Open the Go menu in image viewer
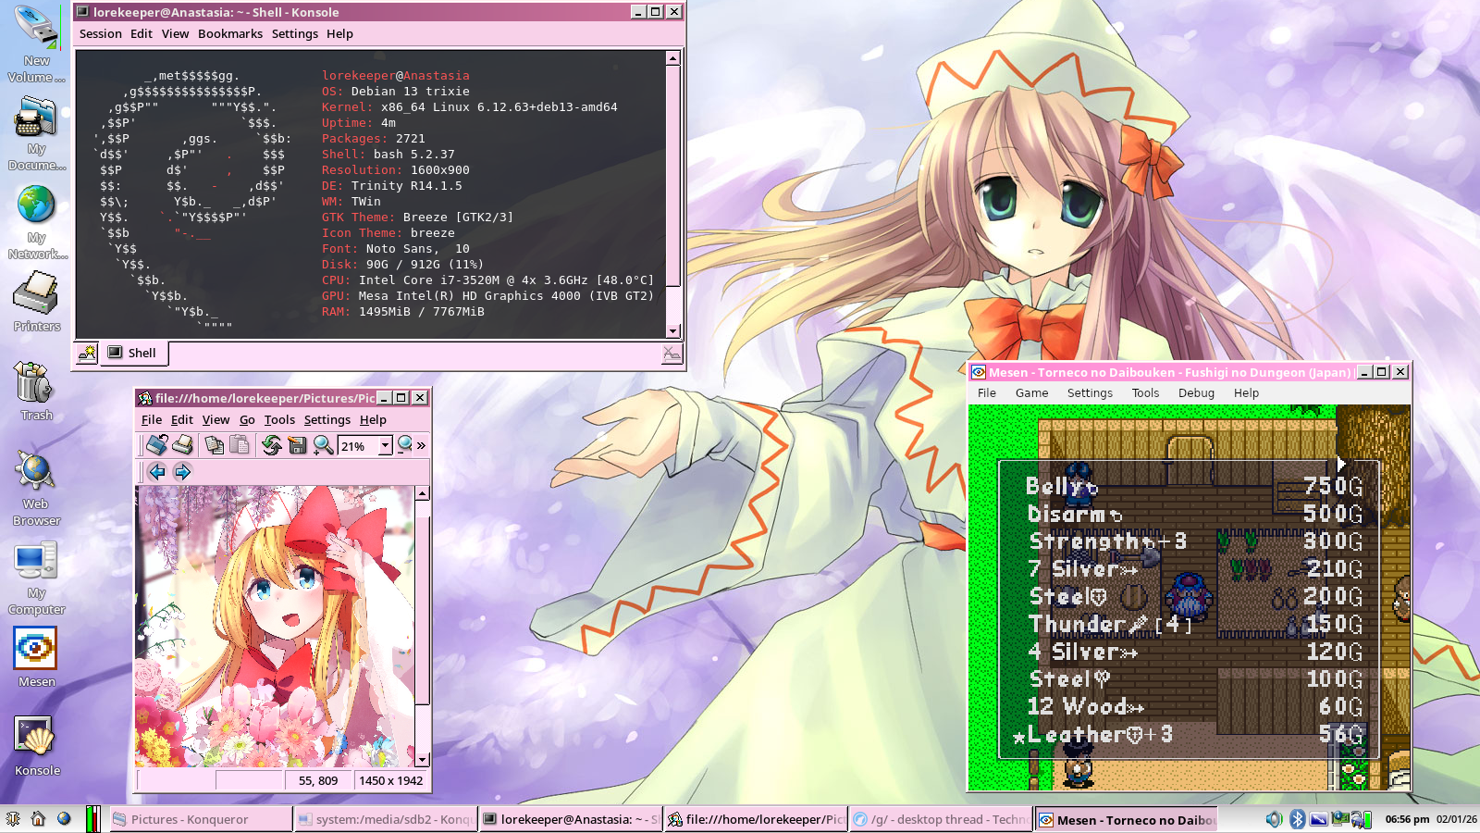Image resolution: width=1480 pixels, height=833 pixels. tap(247, 420)
